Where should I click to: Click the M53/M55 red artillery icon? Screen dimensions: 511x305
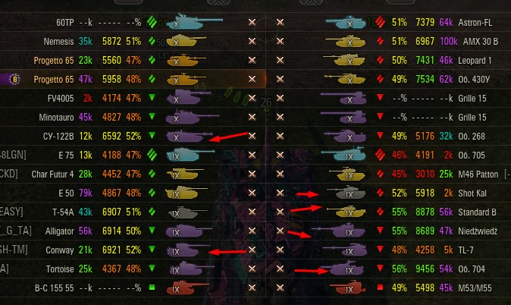click(x=347, y=288)
